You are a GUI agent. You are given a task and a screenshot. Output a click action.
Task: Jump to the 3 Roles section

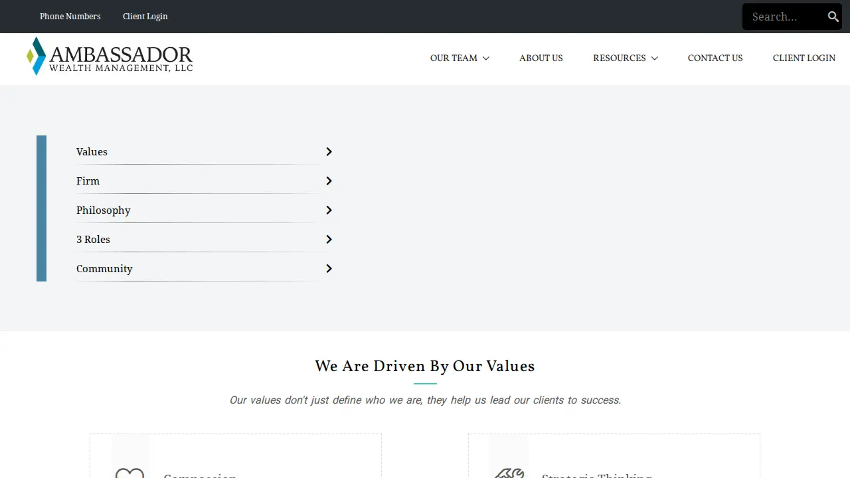click(x=93, y=240)
